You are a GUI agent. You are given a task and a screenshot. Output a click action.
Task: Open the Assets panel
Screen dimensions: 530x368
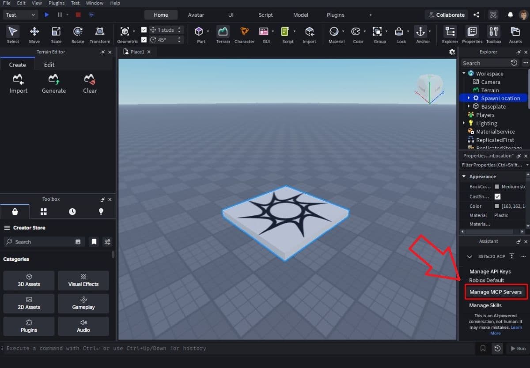[x=515, y=35]
